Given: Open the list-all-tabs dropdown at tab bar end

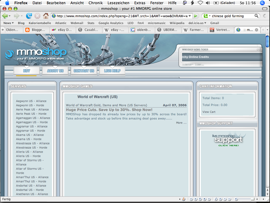Looking at the screenshot, I should point(267,30).
